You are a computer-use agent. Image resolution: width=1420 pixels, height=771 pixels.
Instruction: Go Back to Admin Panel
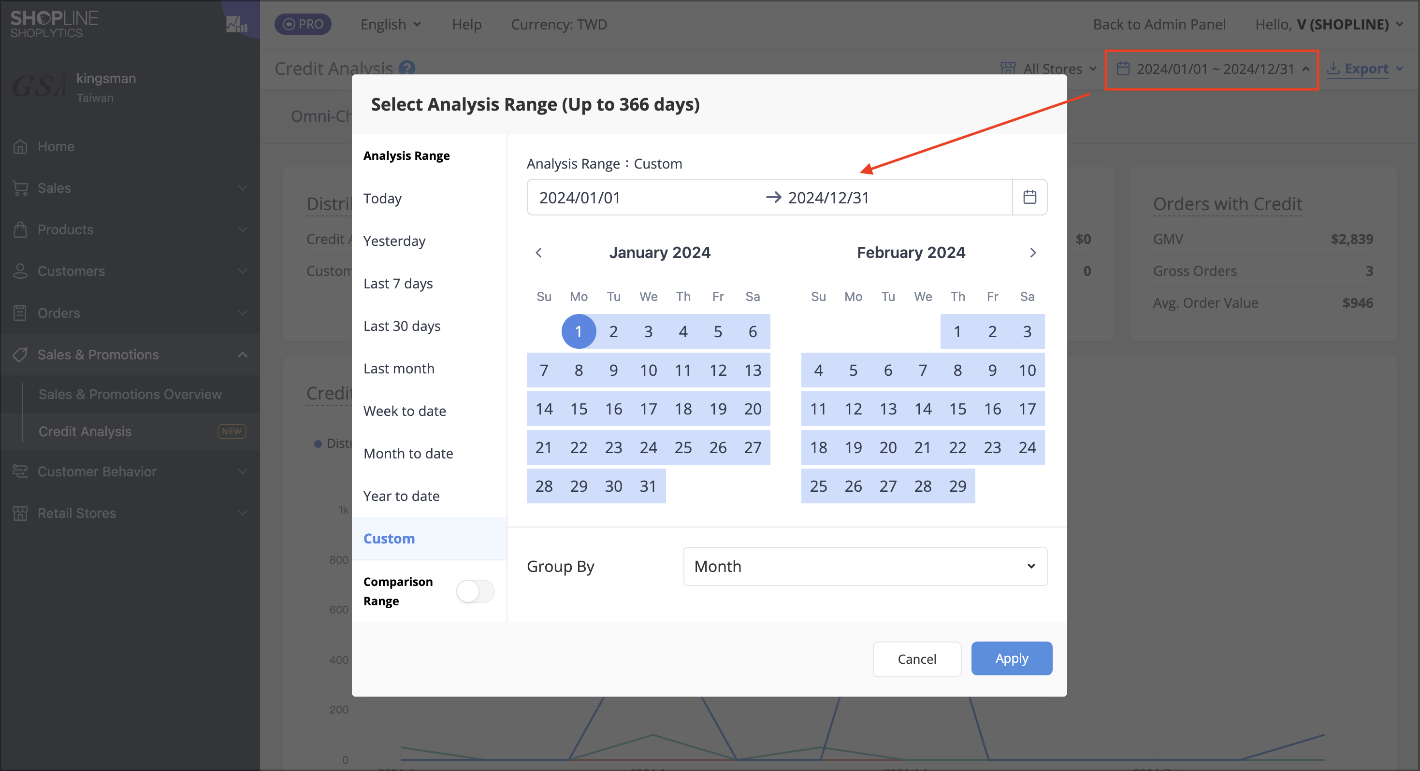(1159, 24)
